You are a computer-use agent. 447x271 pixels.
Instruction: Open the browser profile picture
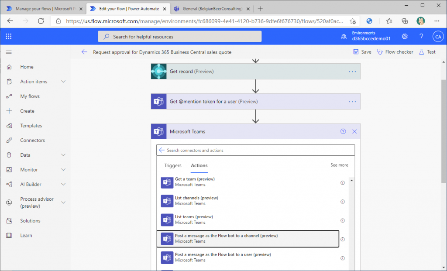click(420, 21)
